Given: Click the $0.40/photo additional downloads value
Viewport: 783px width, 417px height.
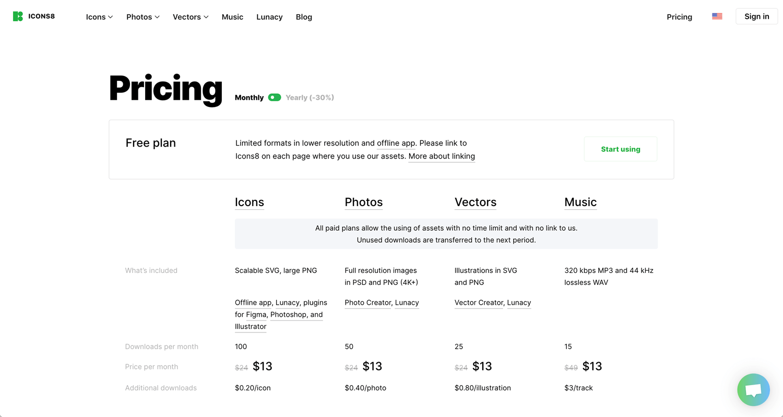Looking at the screenshot, I should (x=365, y=388).
